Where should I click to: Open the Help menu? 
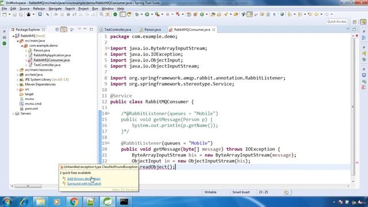pyautogui.click(x=121, y=9)
